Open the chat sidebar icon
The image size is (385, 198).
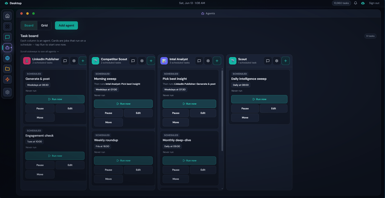tap(7, 37)
